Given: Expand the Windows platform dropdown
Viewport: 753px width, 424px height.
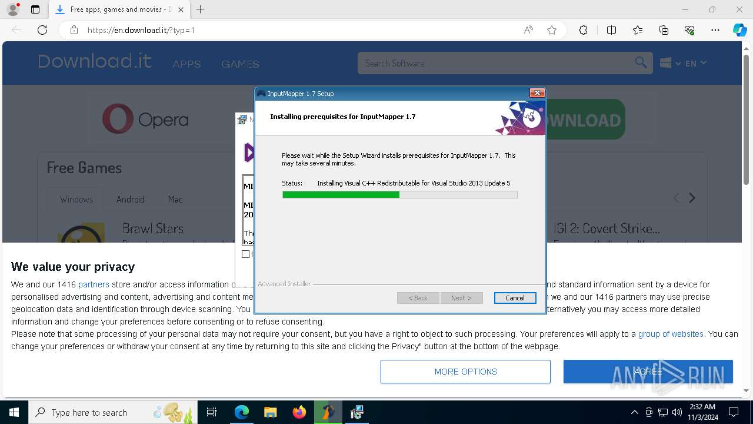Looking at the screenshot, I should click(670, 63).
